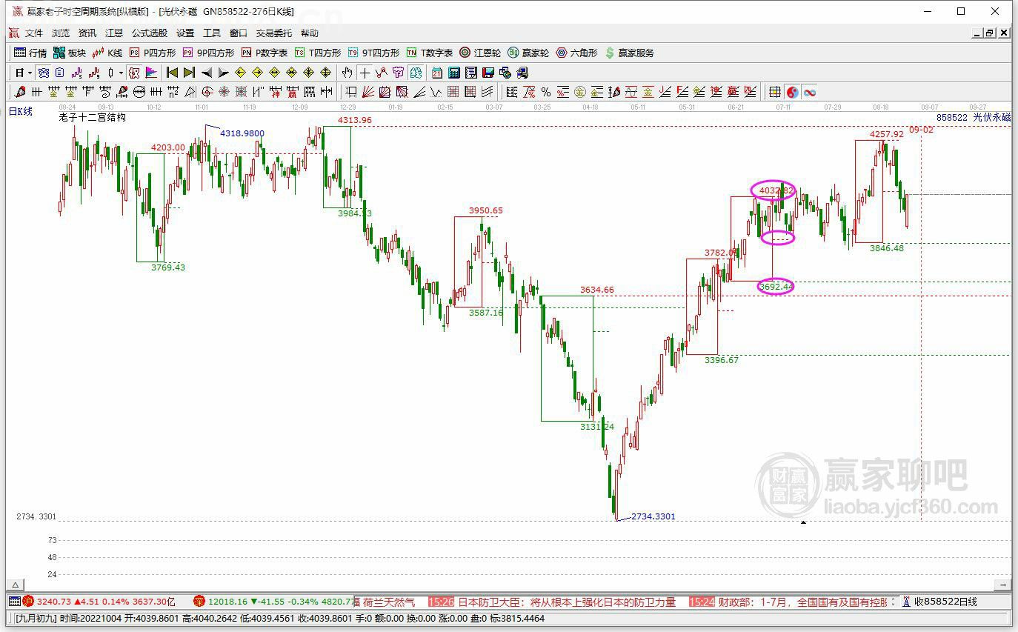Step chart left with black arrow
The width and height of the screenshot is (1018, 632).
pyautogui.click(x=207, y=73)
